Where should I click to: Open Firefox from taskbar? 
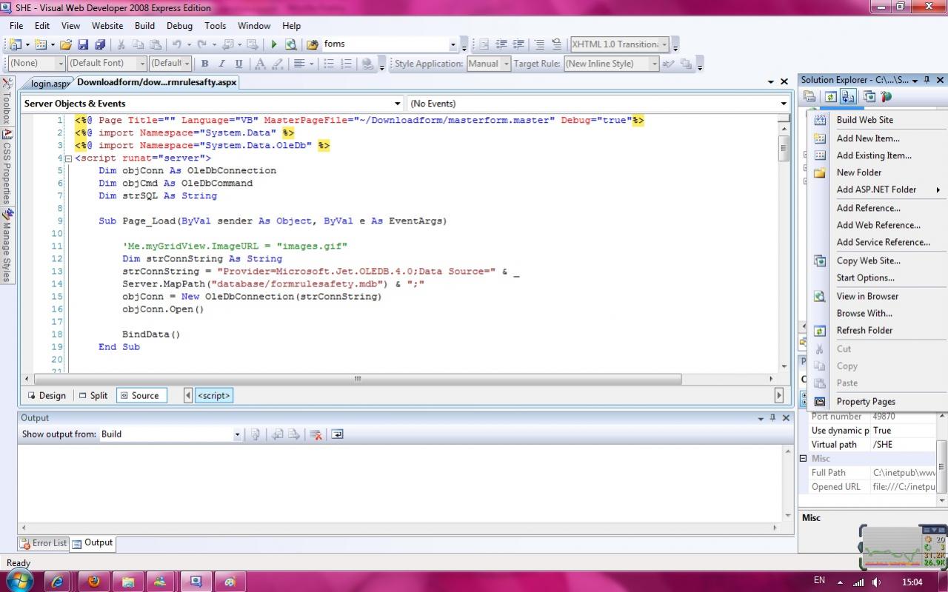click(x=93, y=582)
